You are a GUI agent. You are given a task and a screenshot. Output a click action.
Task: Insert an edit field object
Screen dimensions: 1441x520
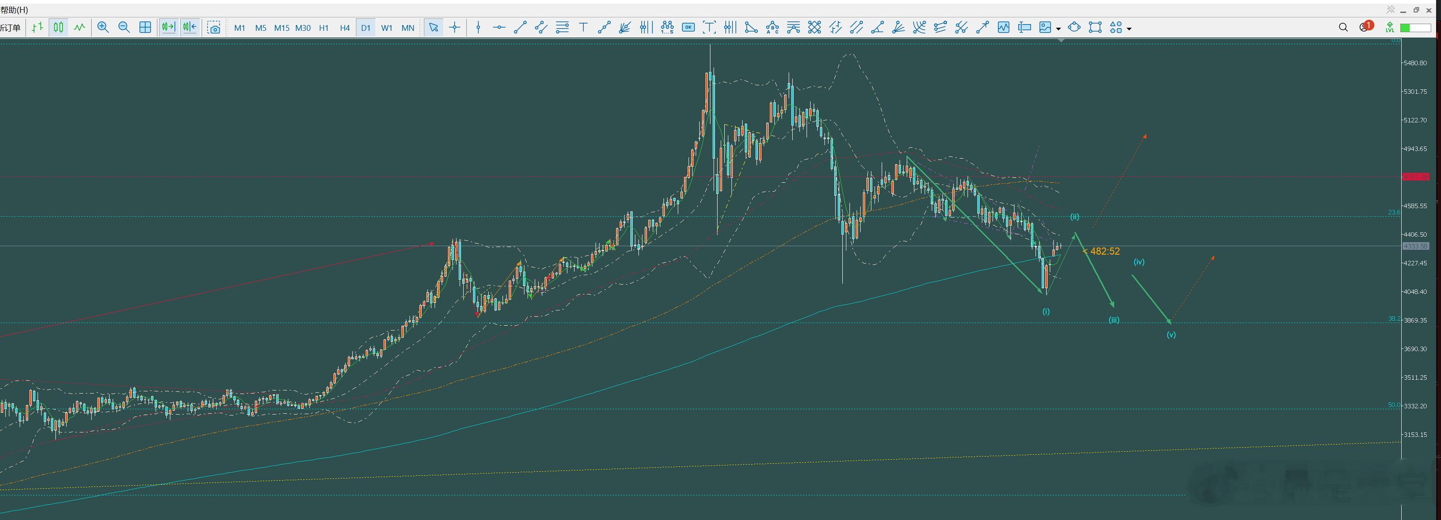click(1024, 27)
